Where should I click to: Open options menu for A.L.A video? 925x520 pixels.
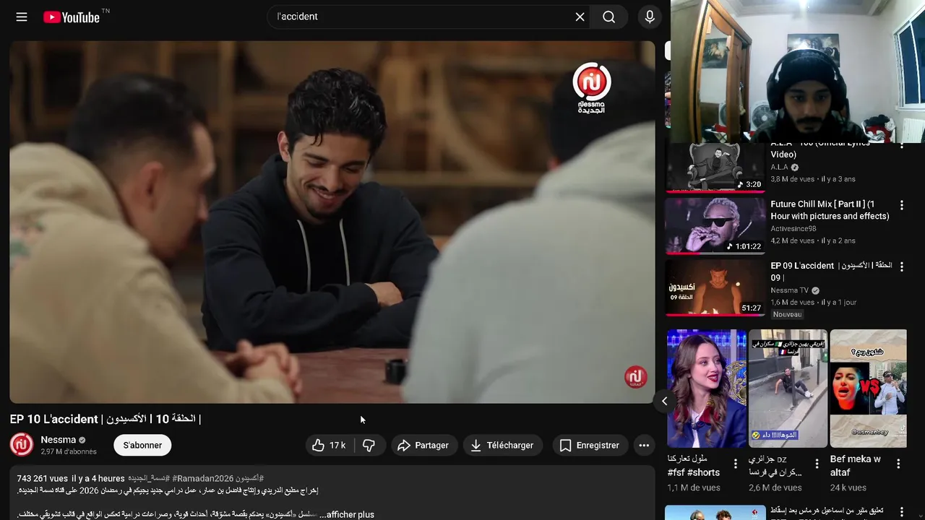pyautogui.click(x=901, y=147)
